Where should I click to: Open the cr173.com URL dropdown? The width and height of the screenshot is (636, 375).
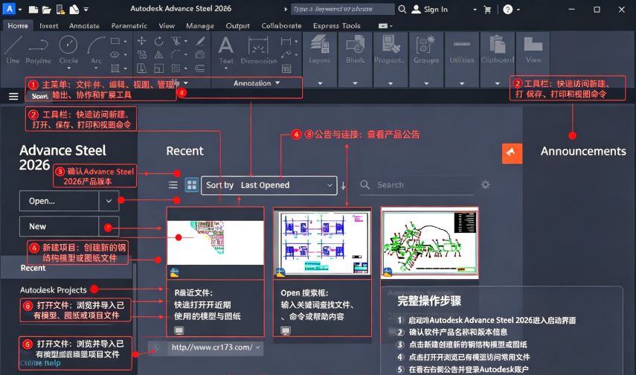[x=258, y=347]
